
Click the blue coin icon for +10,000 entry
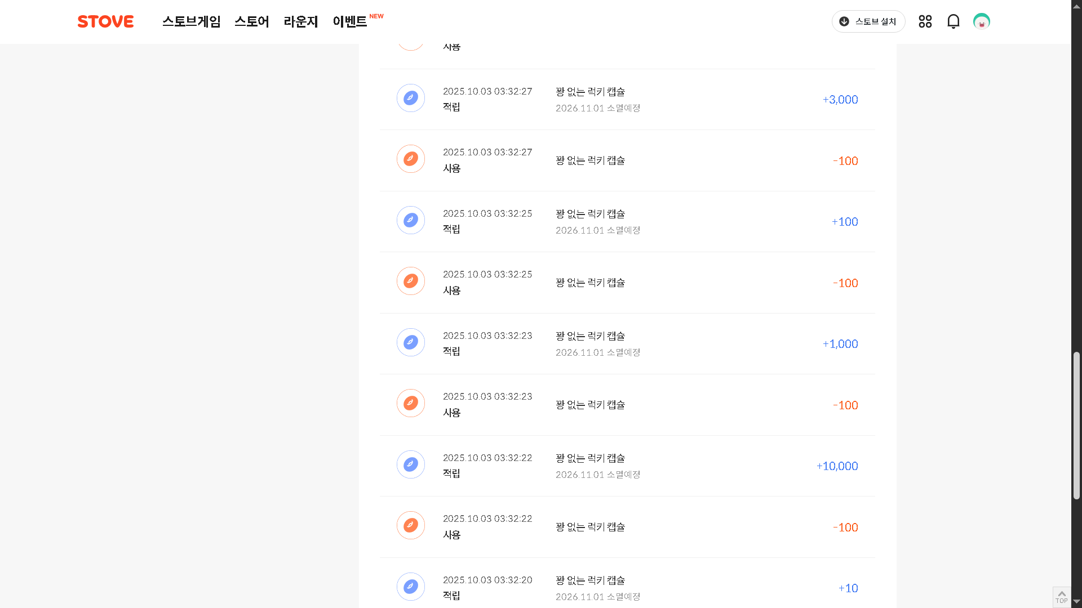click(x=411, y=464)
